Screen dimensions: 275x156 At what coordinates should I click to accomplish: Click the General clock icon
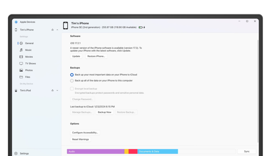pyautogui.click(x=21, y=43)
